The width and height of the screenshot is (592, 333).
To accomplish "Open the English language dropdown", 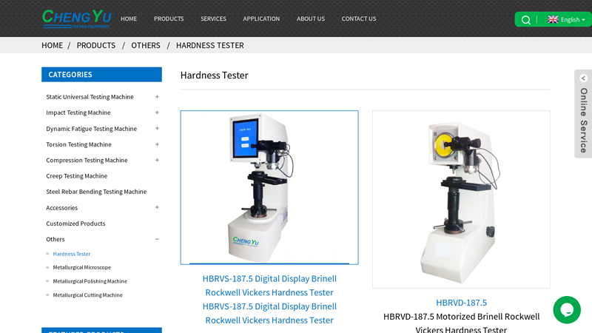I will (572, 20).
